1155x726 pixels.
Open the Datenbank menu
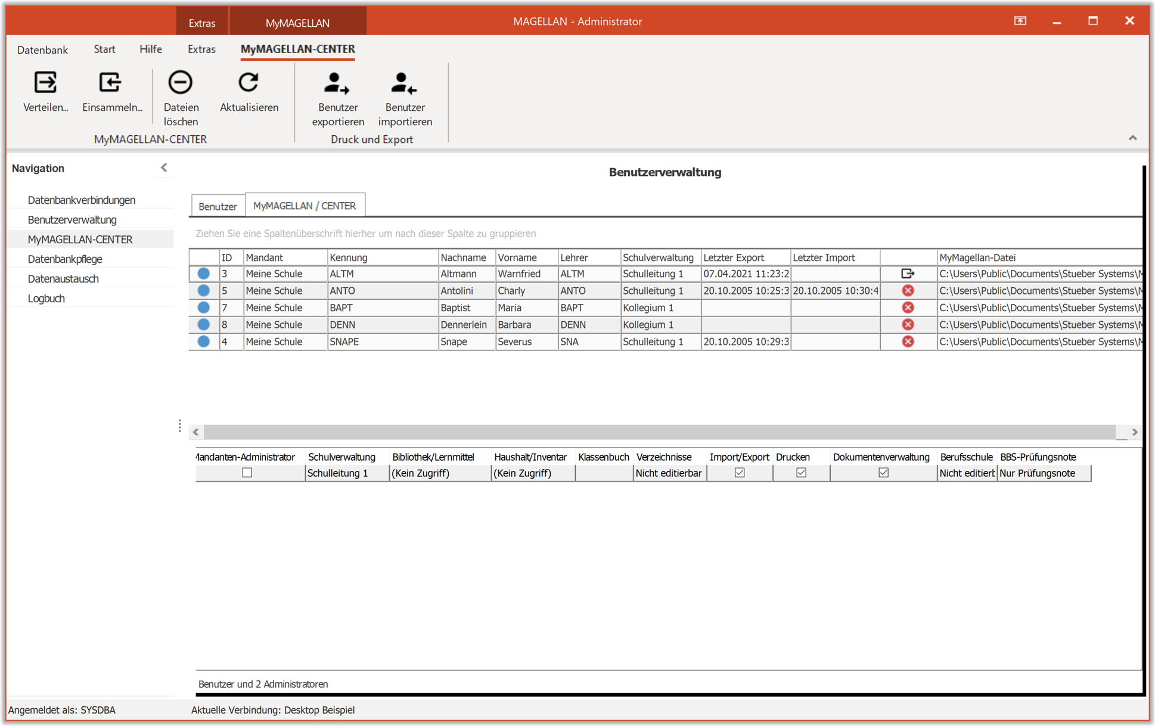(x=42, y=49)
